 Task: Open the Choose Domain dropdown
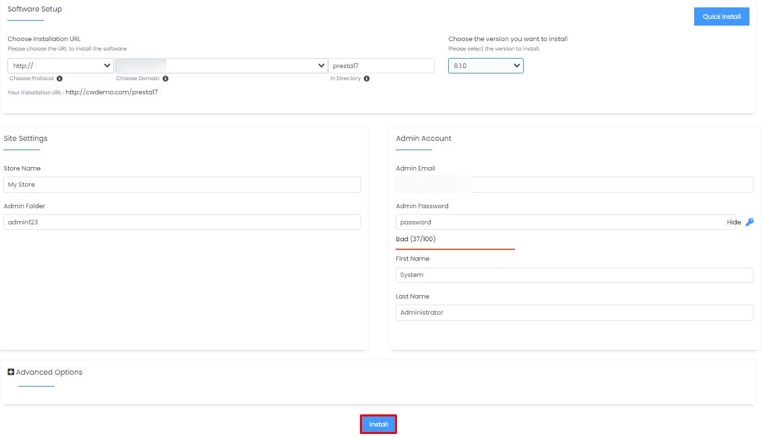coord(221,66)
